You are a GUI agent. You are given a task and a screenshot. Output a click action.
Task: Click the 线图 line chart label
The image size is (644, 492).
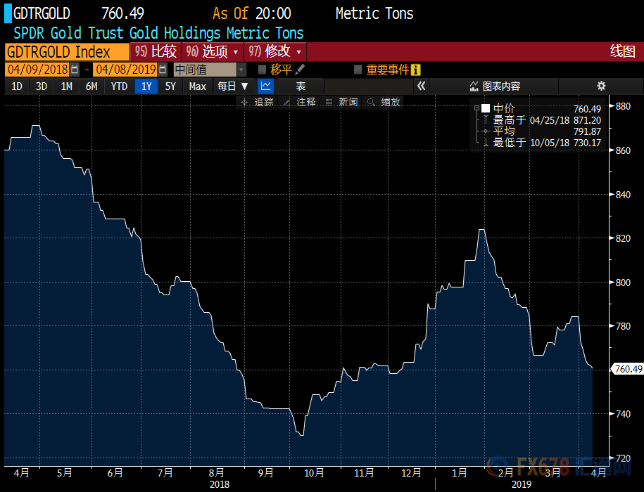click(x=622, y=52)
